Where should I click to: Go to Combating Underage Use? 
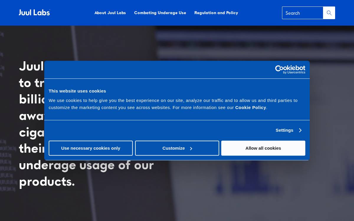tap(160, 13)
